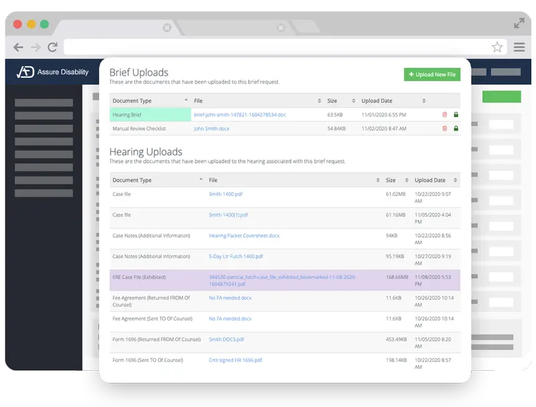Click the 11/02/2020 8:47 AM date
The width and height of the screenshot is (536, 407).
click(x=384, y=129)
